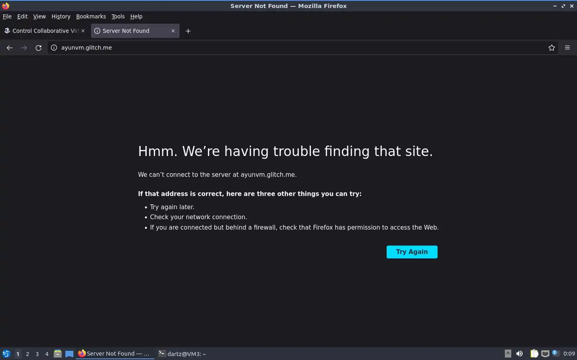This screenshot has height=360, width=577.
Task: Go back to the previous page
Action: tap(10, 48)
